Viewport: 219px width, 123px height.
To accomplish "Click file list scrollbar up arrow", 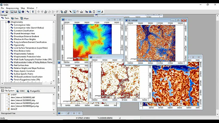I will tap(54, 95).
